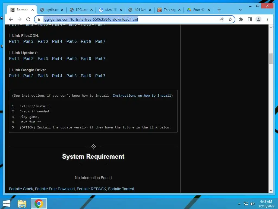Close the Google Drive Error tab
278x209 pixels.
tap(209, 10)
